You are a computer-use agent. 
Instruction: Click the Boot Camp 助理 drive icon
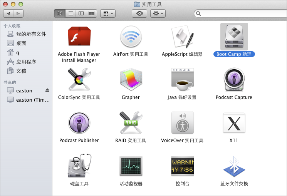tap(234, 37)
